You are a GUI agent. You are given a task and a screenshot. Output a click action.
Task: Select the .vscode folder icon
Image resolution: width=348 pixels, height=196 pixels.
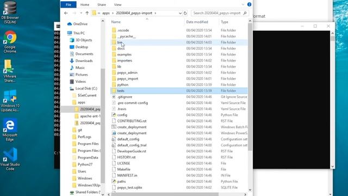click(114, 30)
